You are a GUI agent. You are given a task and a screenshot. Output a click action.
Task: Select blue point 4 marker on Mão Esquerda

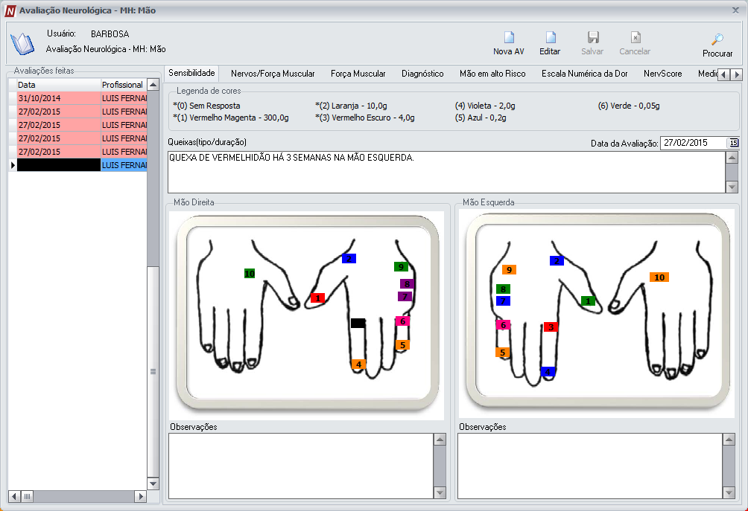pyautogui.click(x=548, y=372)
